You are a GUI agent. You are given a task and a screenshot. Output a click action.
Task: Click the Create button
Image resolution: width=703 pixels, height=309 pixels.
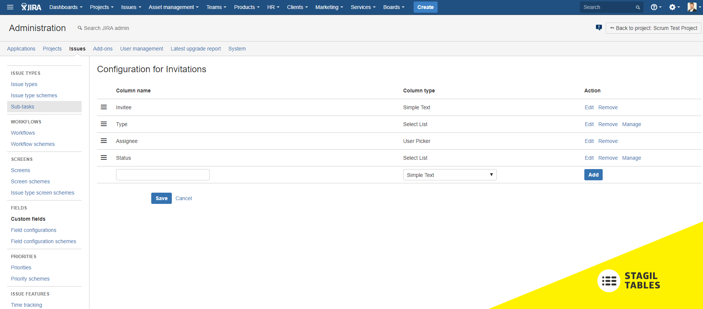(x=425, y=7)
